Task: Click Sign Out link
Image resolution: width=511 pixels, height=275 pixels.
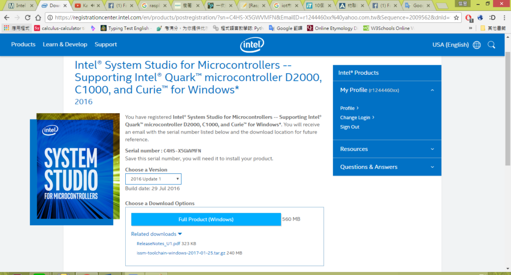Action: (x=350, y=127)
